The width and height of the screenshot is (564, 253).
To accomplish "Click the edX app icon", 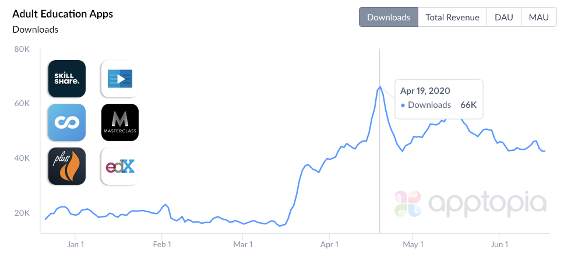I will [x=119, y=166].
